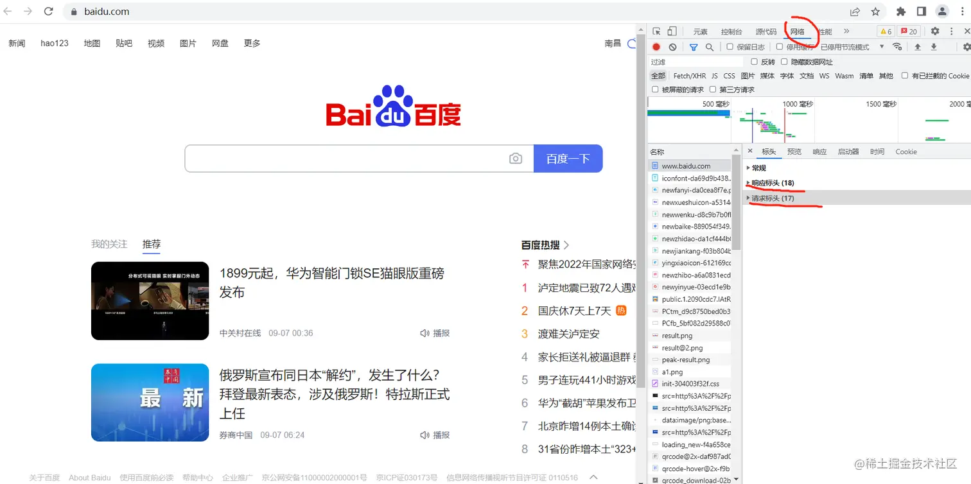Open DevTools settings gear in top bar
The height and width of the screenshot is (484, 971).
click(935, 31)
